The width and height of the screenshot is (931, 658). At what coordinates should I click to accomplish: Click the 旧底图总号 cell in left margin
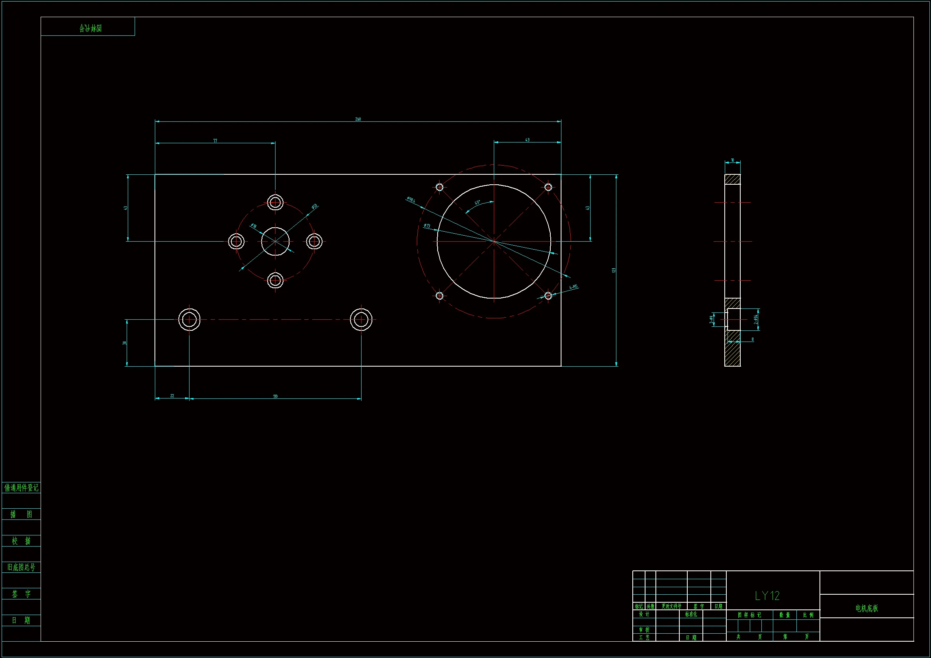21,567
